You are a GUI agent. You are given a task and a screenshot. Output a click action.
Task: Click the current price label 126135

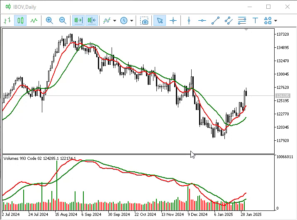coord(282,96)
